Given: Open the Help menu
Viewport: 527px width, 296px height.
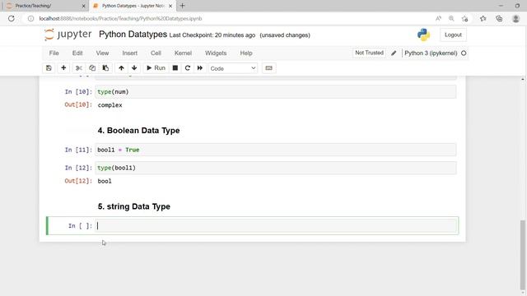Looking at the screenshot, I should [246, 53].
